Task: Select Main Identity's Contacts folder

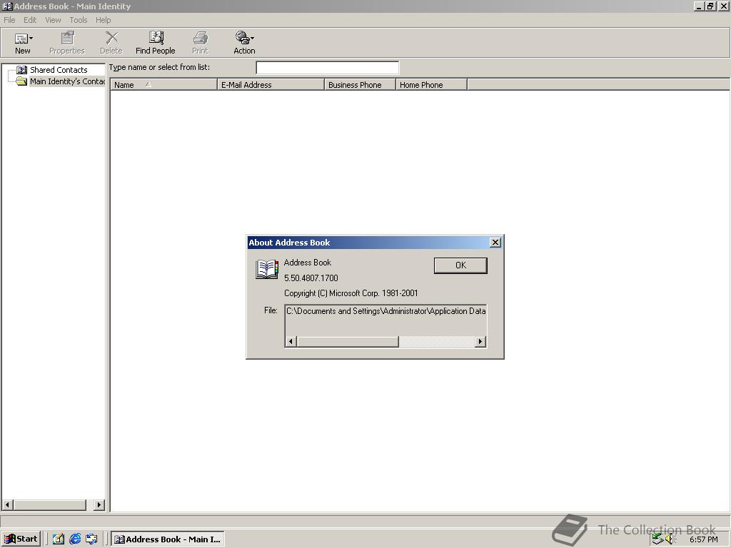Action: (x=67, y=81)
